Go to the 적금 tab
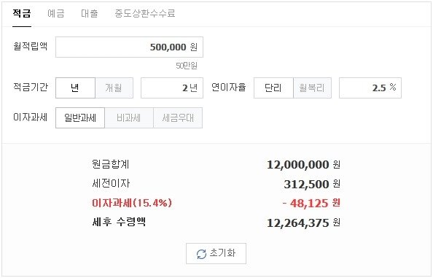Image resolution: width=433 pixels, height=278 pixels. (x=22, y=13)
